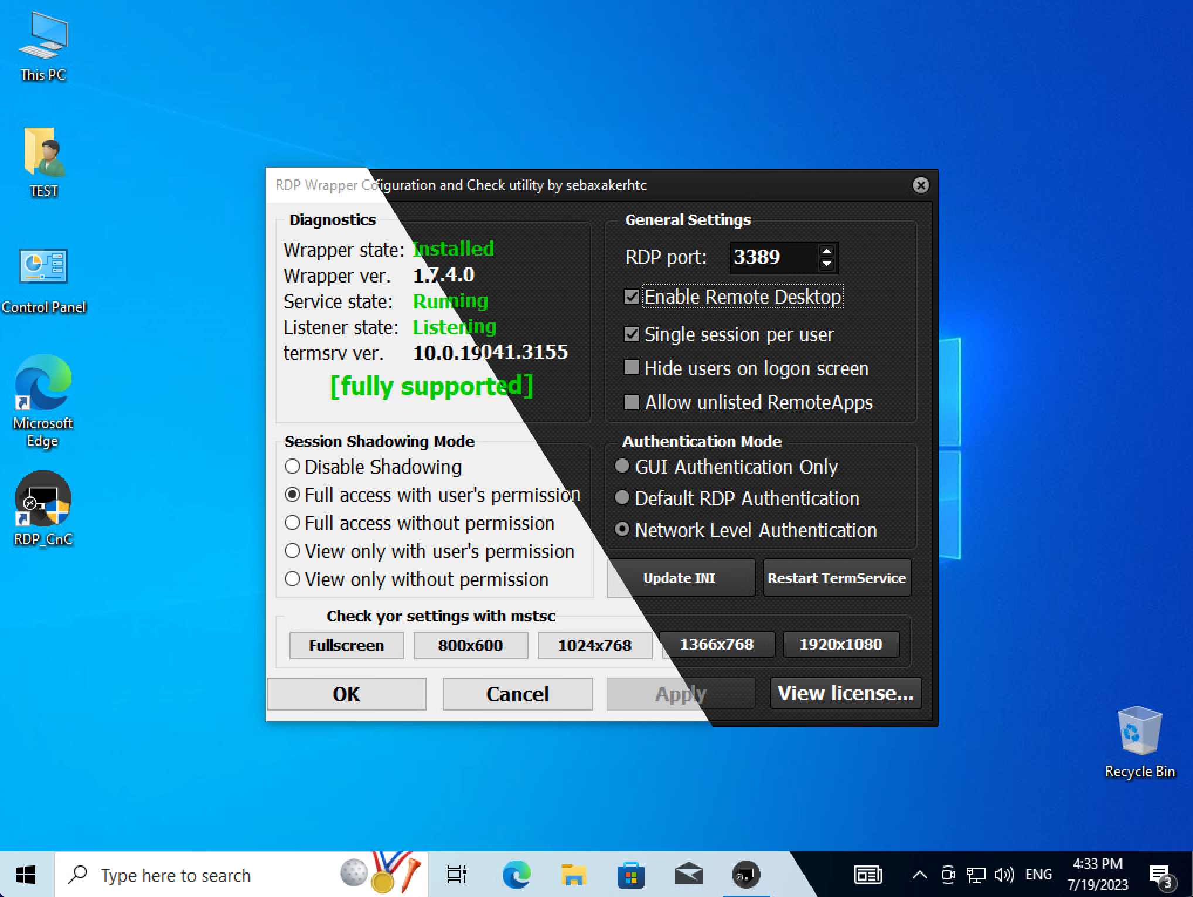Open Control Panel desktop icon
Screen dimensions: 1193x897
[43, 267]
